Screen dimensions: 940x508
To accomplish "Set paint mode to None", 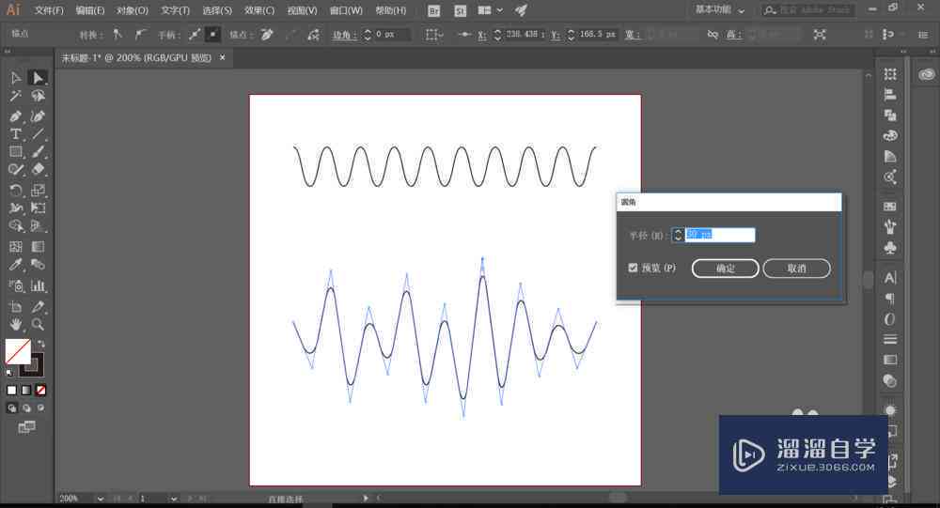I will (40, 390).
